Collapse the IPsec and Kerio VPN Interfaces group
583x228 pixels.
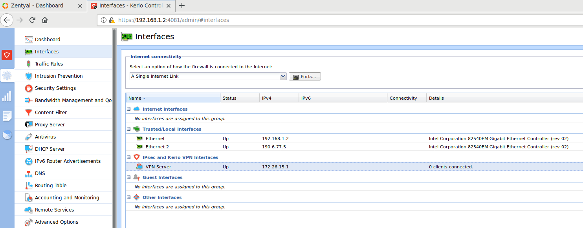[x=128, y=157]
